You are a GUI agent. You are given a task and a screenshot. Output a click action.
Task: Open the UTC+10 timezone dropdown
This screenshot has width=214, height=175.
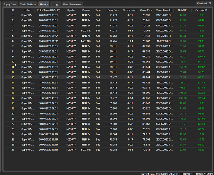pos(186,174)
